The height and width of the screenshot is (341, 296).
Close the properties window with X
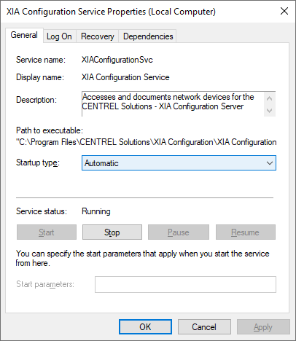pyautogui.click(x=284, y=11)
